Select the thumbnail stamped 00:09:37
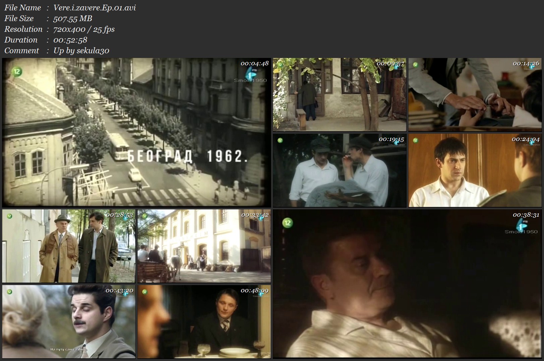Screen dimensions: 544x361 pyautogui.click(x=339, y=94)
